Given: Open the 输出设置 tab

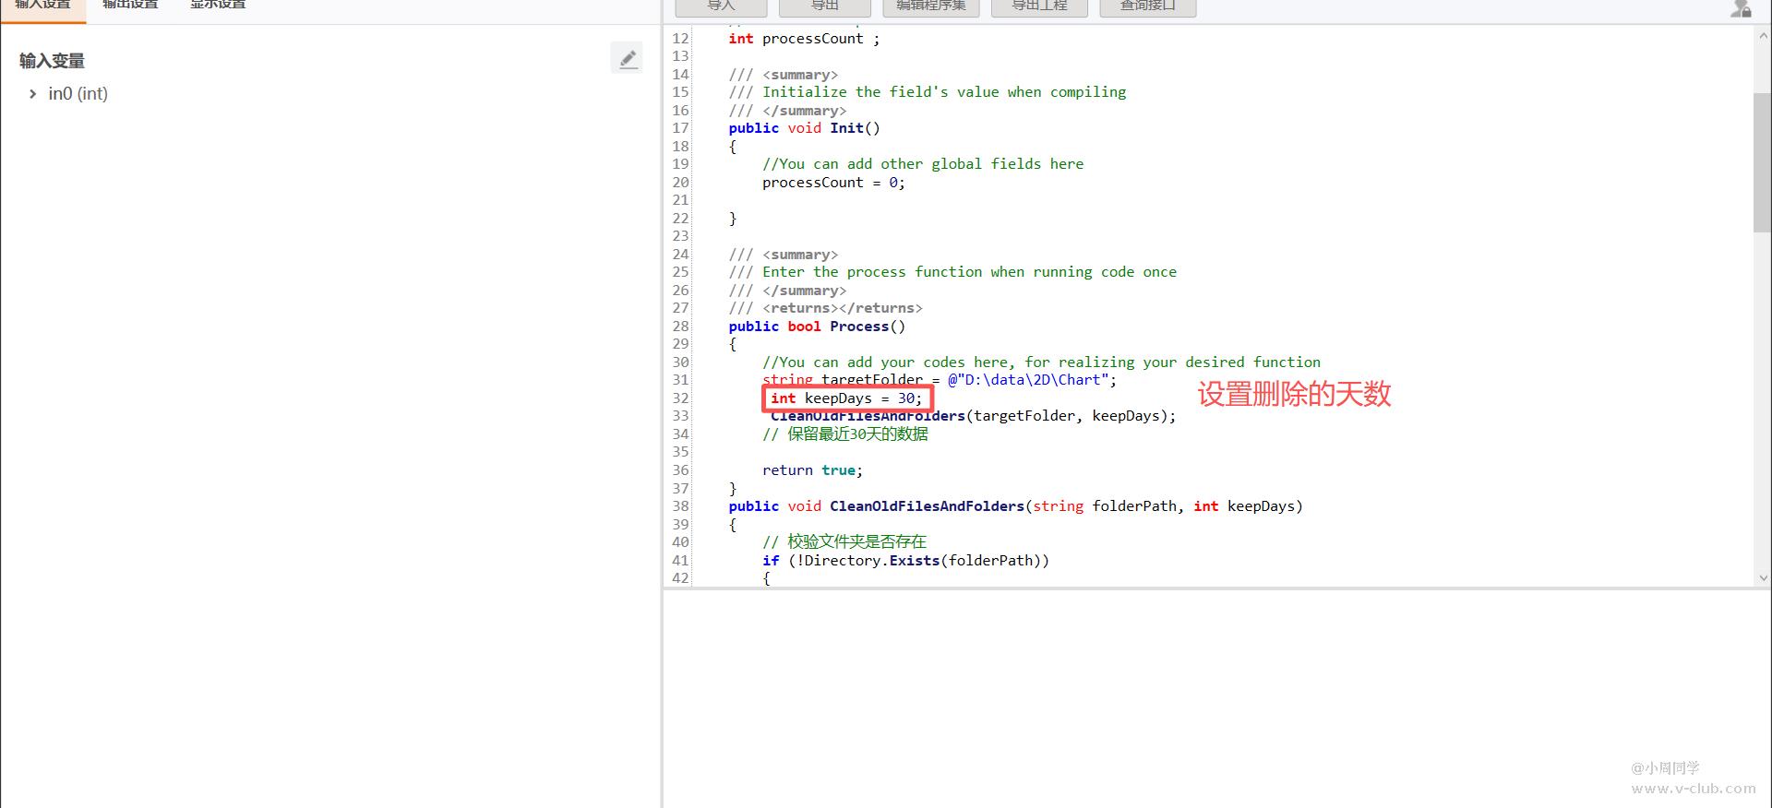Looking at the screenshot, I should coord(130,6).
